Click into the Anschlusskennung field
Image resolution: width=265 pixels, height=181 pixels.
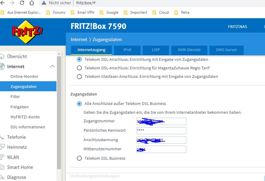point(161,140)
